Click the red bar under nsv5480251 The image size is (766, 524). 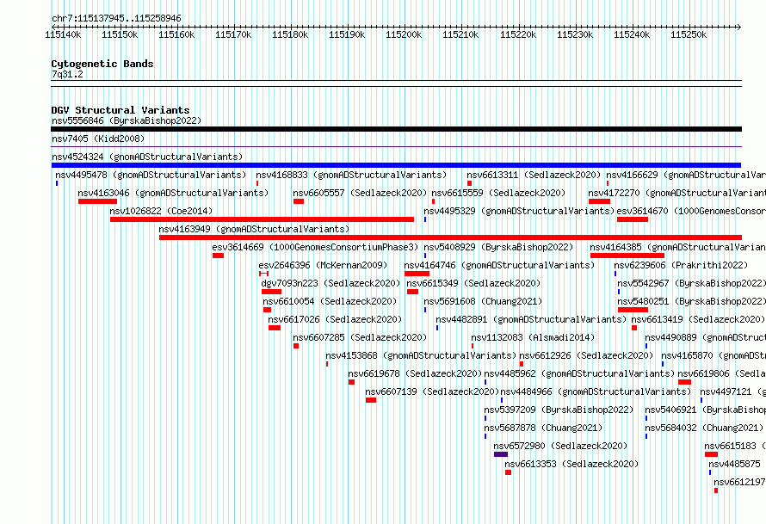coord(633,310)
